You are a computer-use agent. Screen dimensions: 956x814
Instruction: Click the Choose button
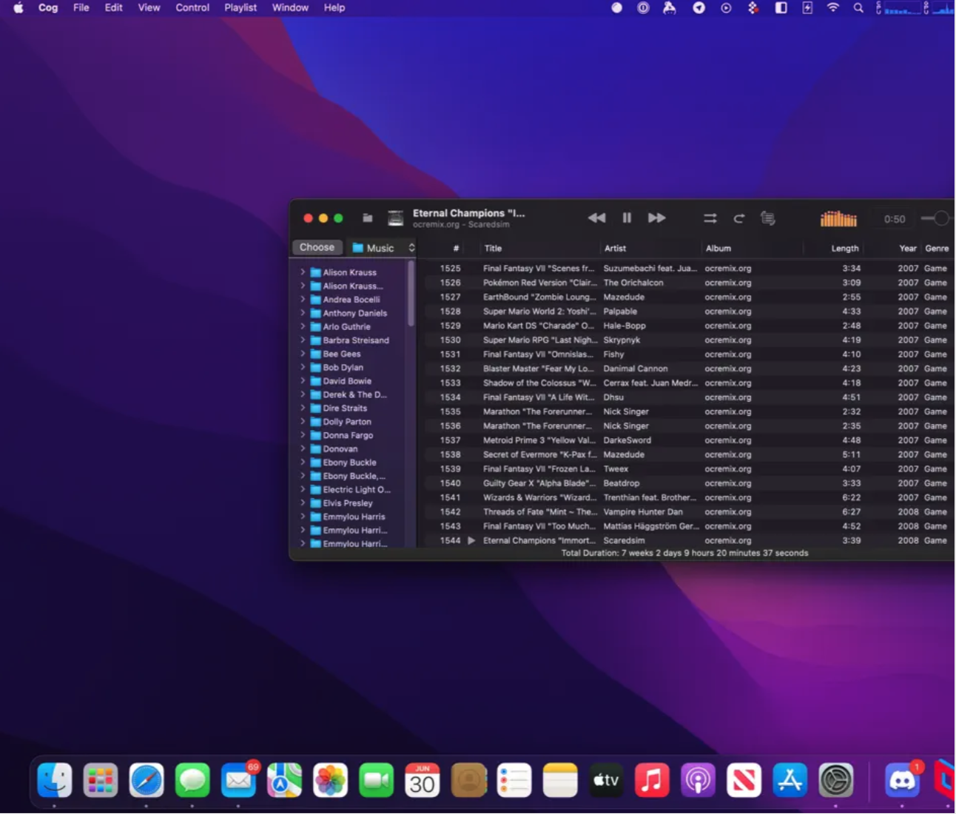(317, 247)
